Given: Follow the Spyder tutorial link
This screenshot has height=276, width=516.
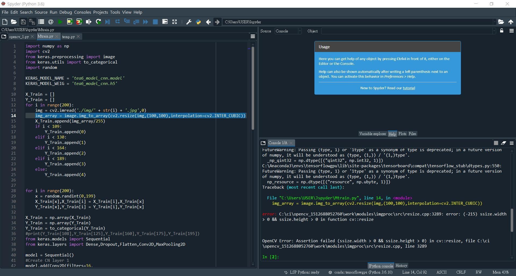Looking at the screenshot, I should pyautogui.click(x=409, y=88).
